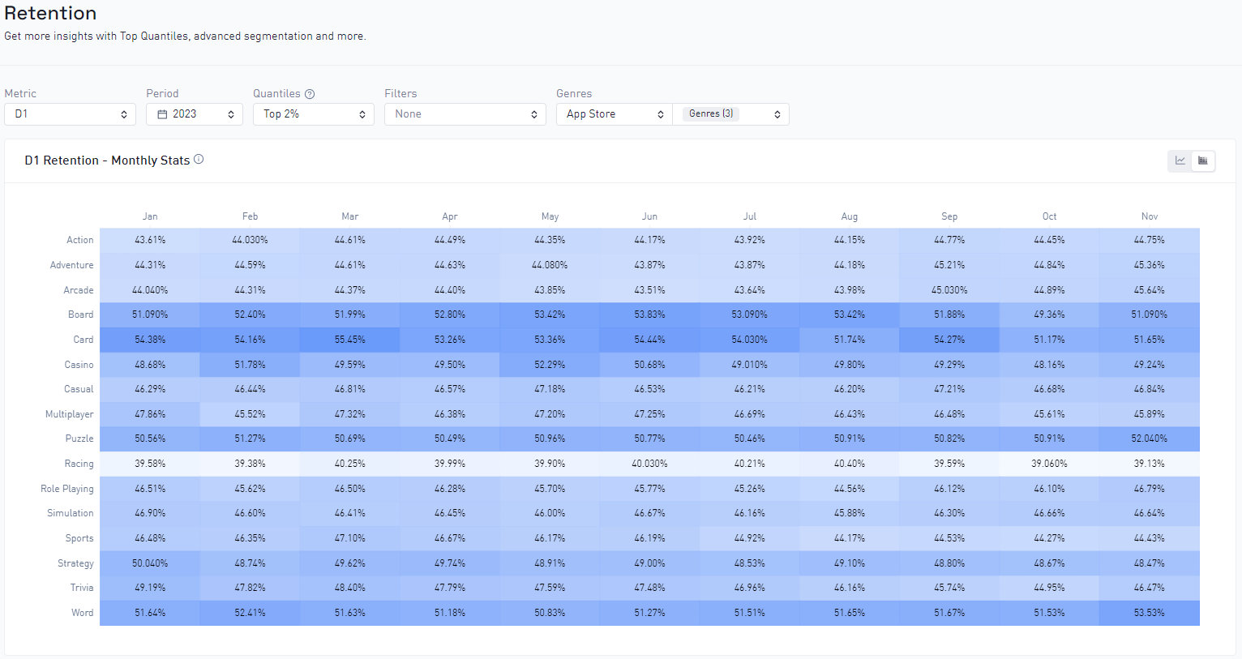Screen dimensions: 1242x659
Task: Click the Card August cell 51.74%
Action: click(850, 340)
